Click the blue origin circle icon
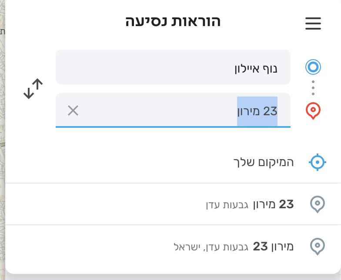The height and width of the screenshot is (280, 341). coord(313,67)
